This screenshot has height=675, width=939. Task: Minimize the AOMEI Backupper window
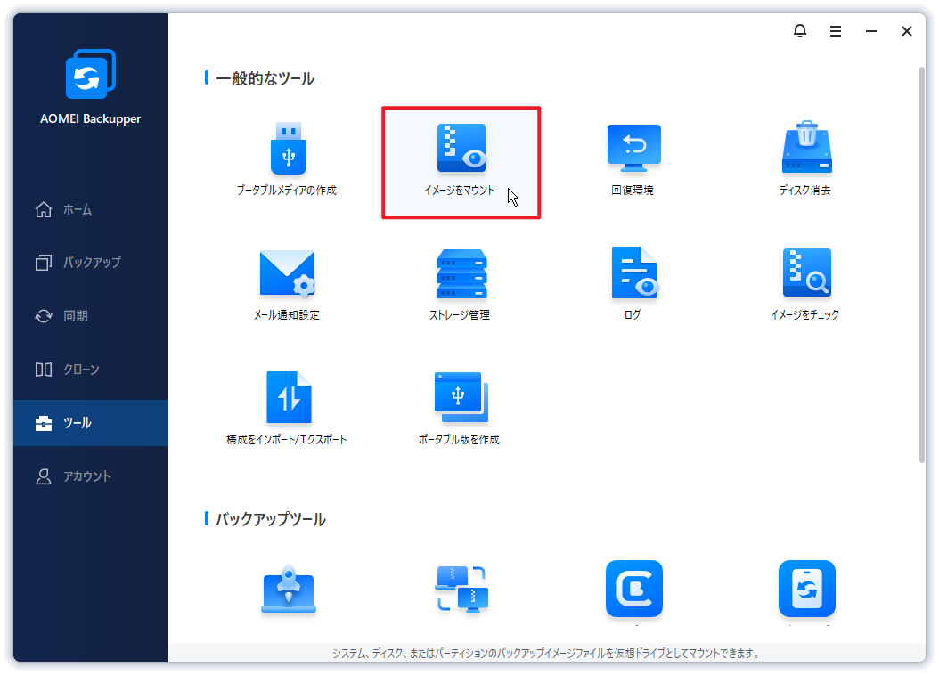click(x=871, y=31)
